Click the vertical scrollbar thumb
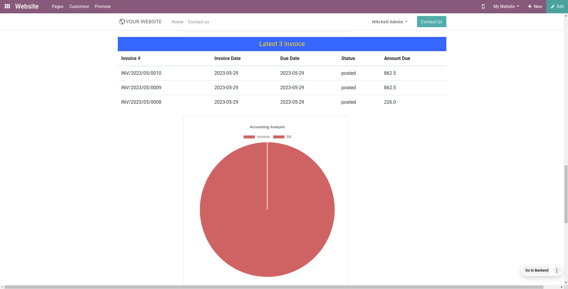Viewport: 568px width, 289px height. (x=566, y=194)
